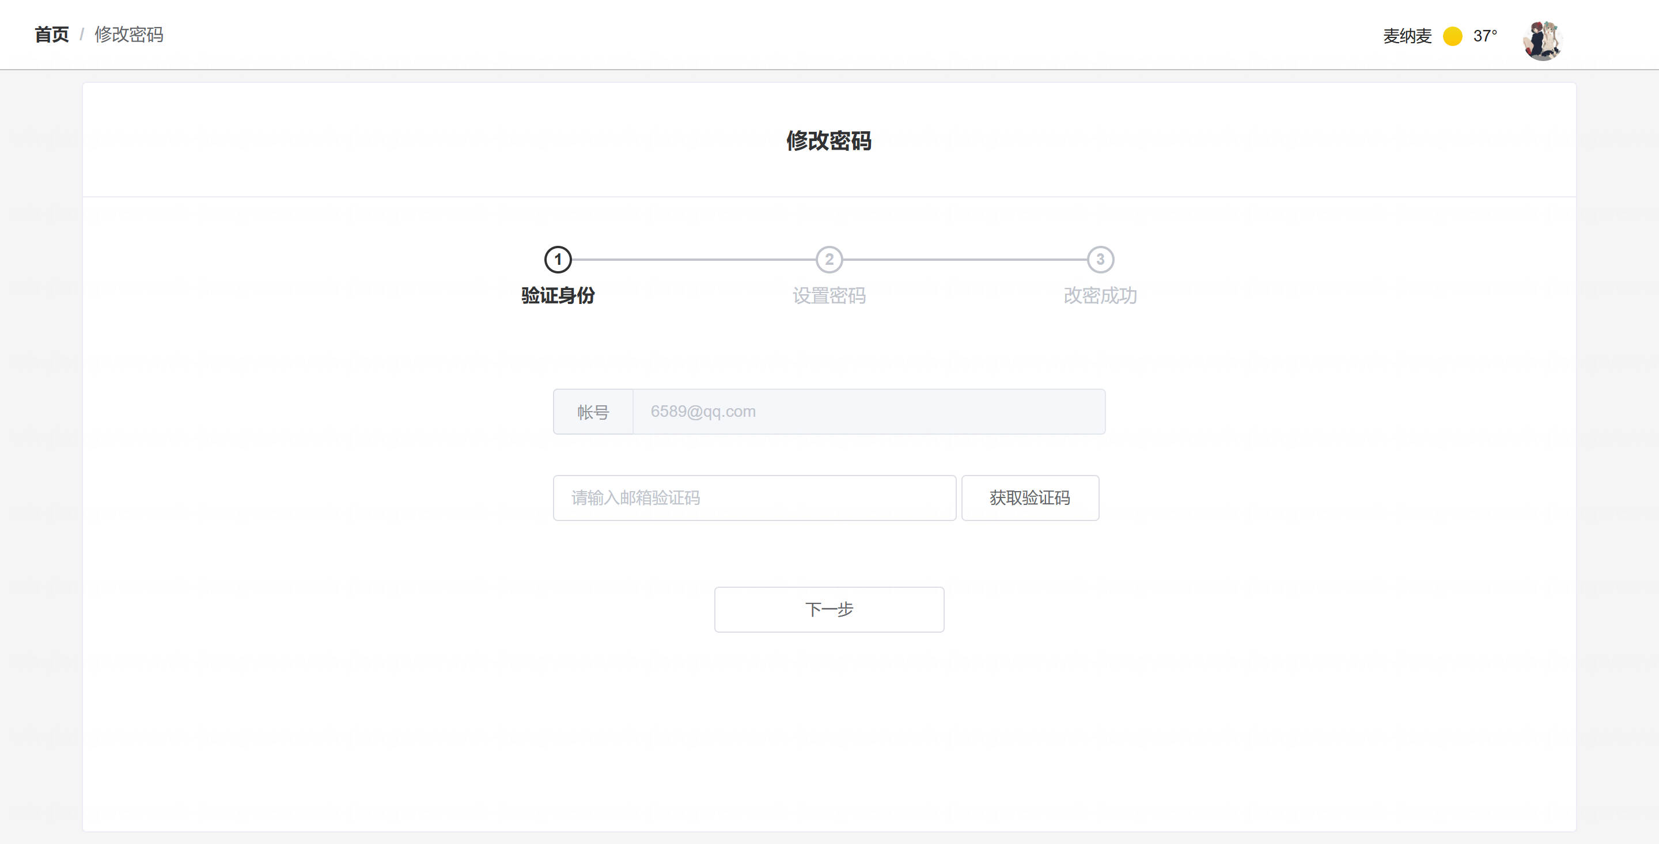Click the username 麦纳麦 in the header

(x=1407, y=36)
